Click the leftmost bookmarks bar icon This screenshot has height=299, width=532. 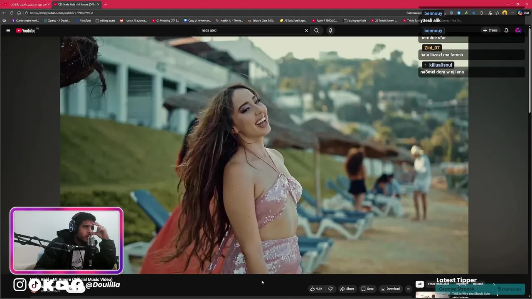coord(4,20)
